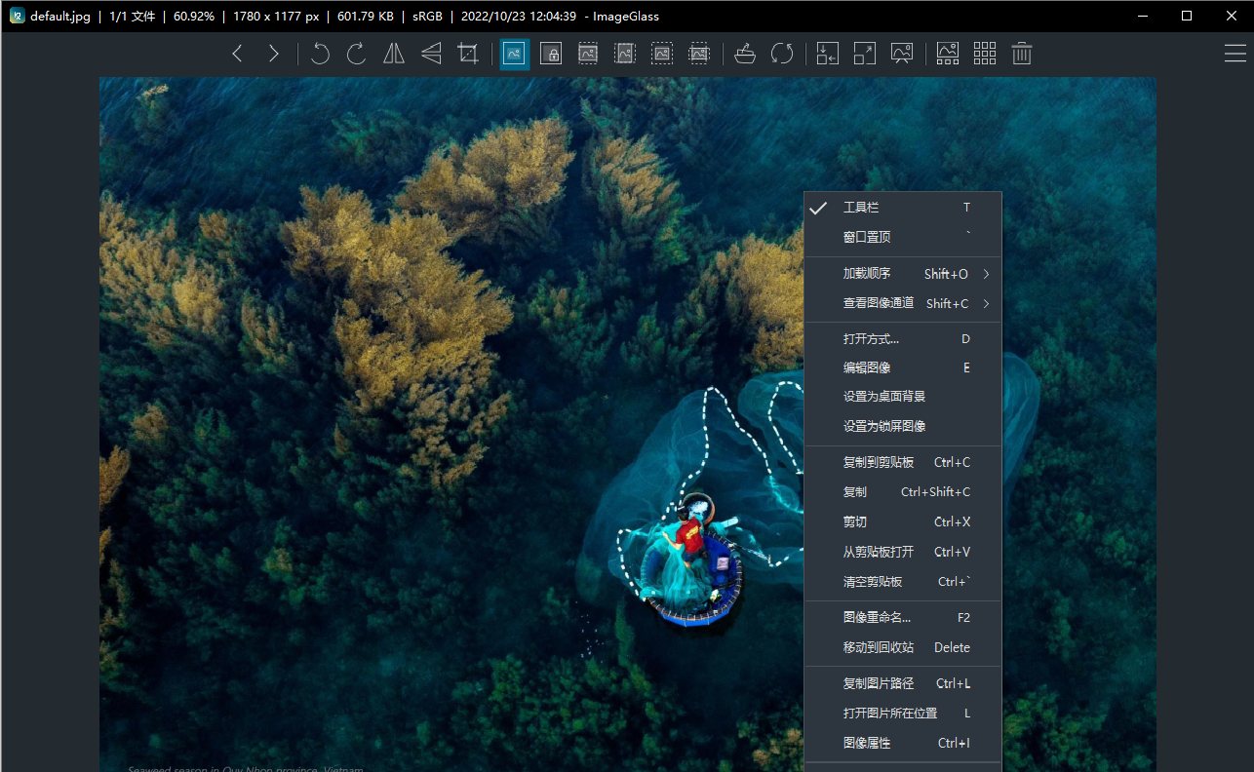Choose 打开方式... from the context menu

pyautogui.click(x=903, y=339)
